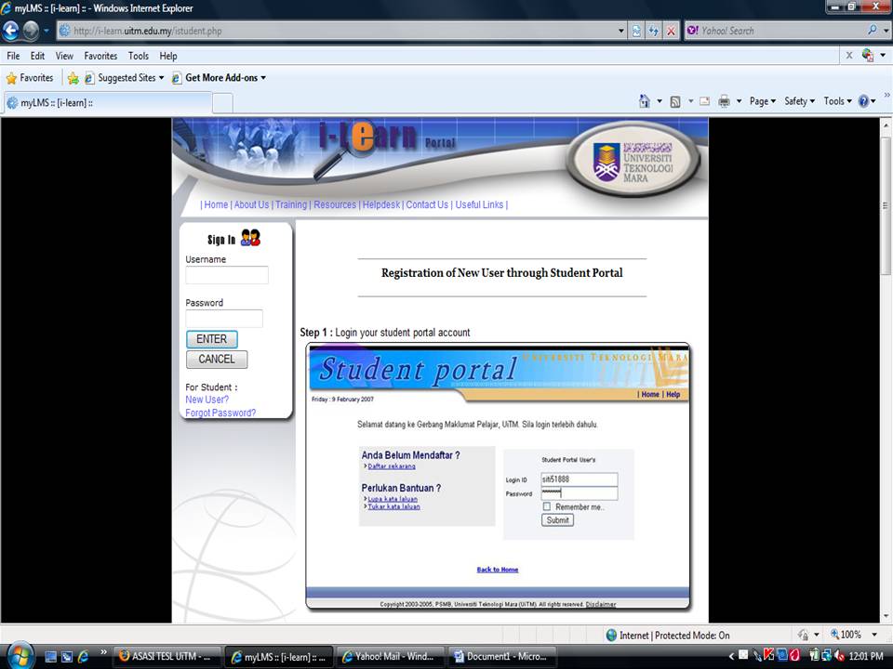Click the Back to Home link
The height and width of the screenshot is (669, 893).
pyautogui.click(x=497, y=570)
